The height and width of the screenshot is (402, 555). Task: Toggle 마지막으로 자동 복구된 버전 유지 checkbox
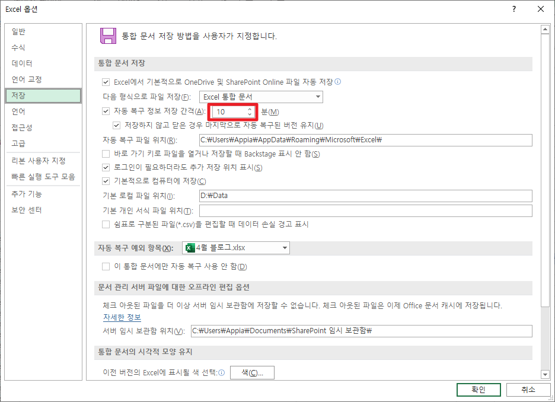(x=116, y=125)
